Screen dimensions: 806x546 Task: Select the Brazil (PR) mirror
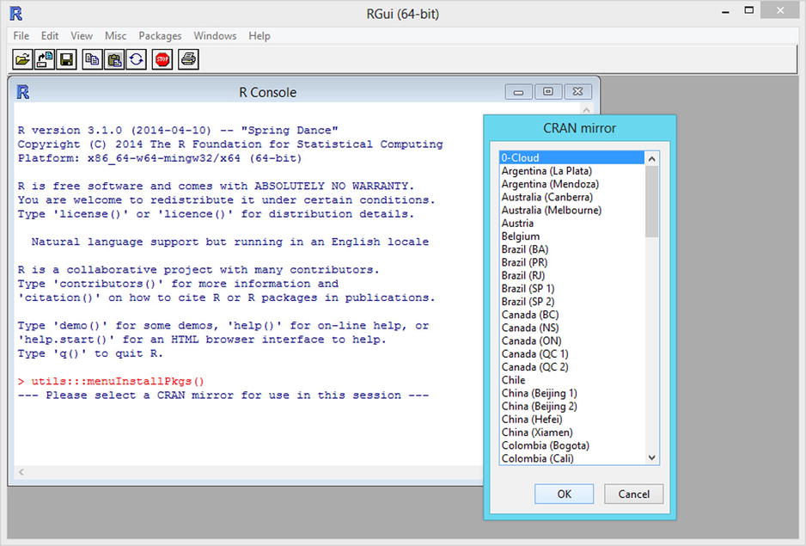pyautogui.click(x=572, y=262)
